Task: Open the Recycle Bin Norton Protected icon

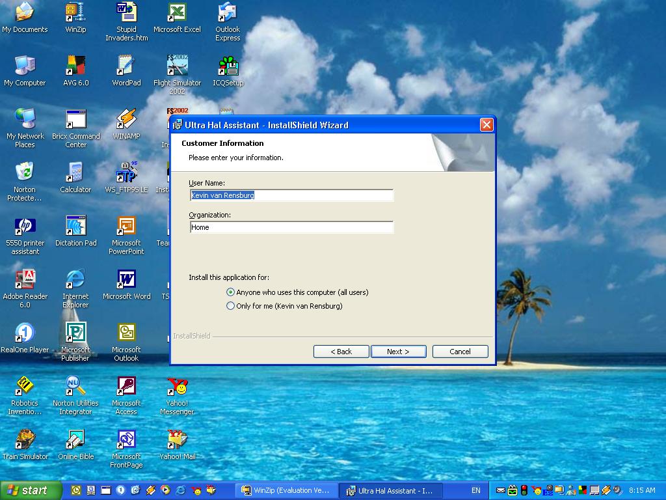Action: tap(25, 173)
